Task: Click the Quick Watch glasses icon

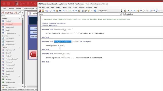Action: [x=159, y=11]
